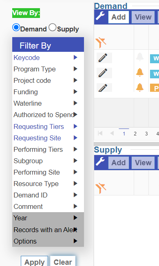The height and width of the screenshot is (266, 159).
Task: Select the Demand radio button
Action: pyautogui.click(x=16, y=27)
